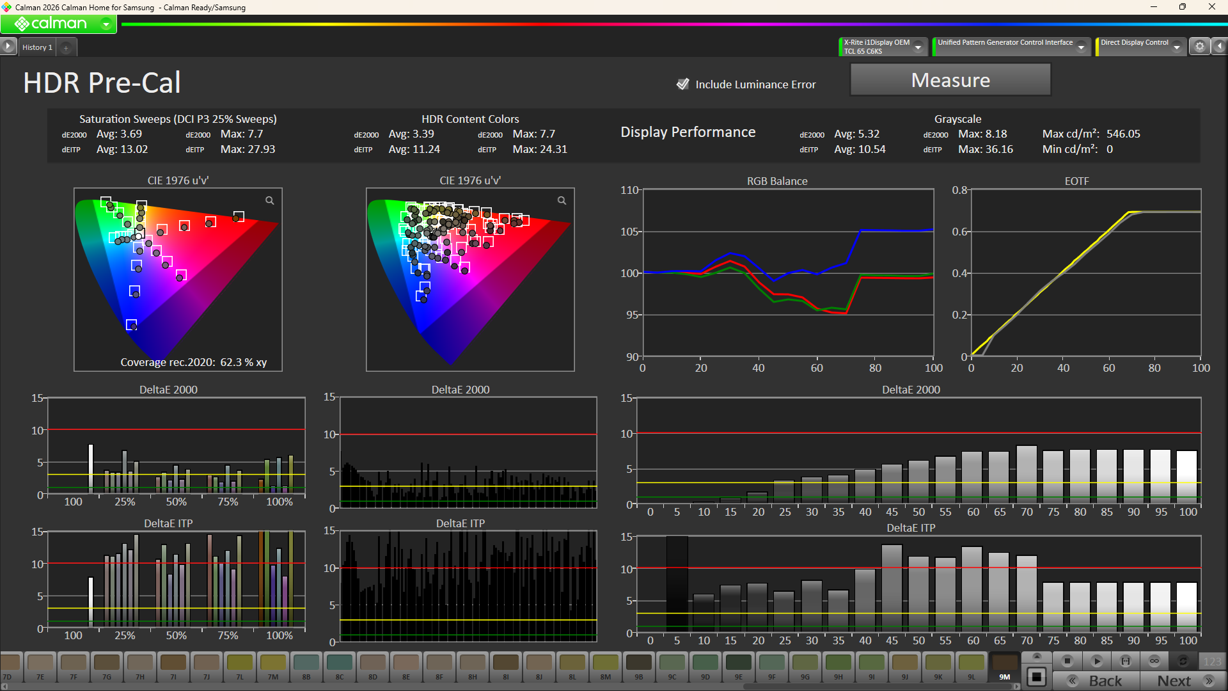Click the continuous read infinity icon
This screenshot has height=691, width=1228.
click(x=1154, y=661)
